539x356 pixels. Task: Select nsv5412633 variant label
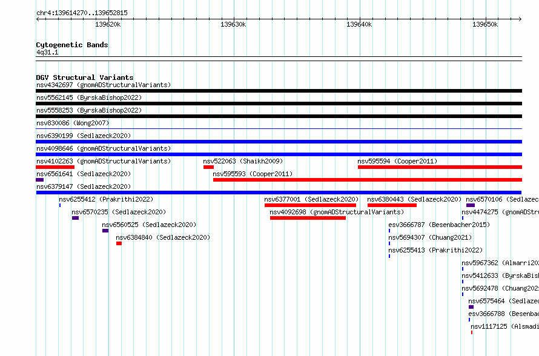(500, 275)
